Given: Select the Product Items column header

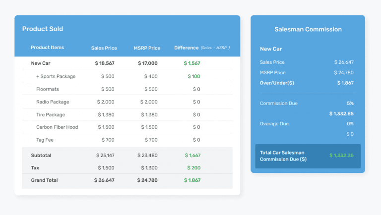Looking at the screenshot, I should [47, 48].
